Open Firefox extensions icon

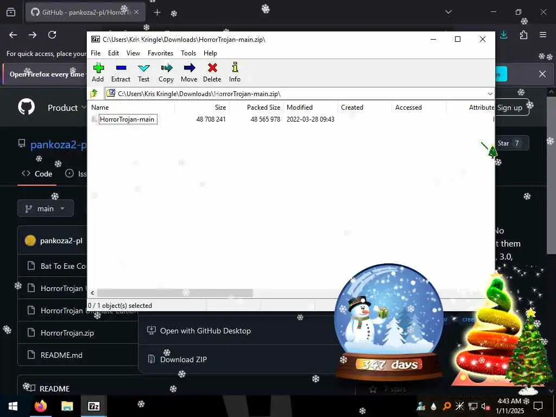pyautogui.click(x=523, y=35)
